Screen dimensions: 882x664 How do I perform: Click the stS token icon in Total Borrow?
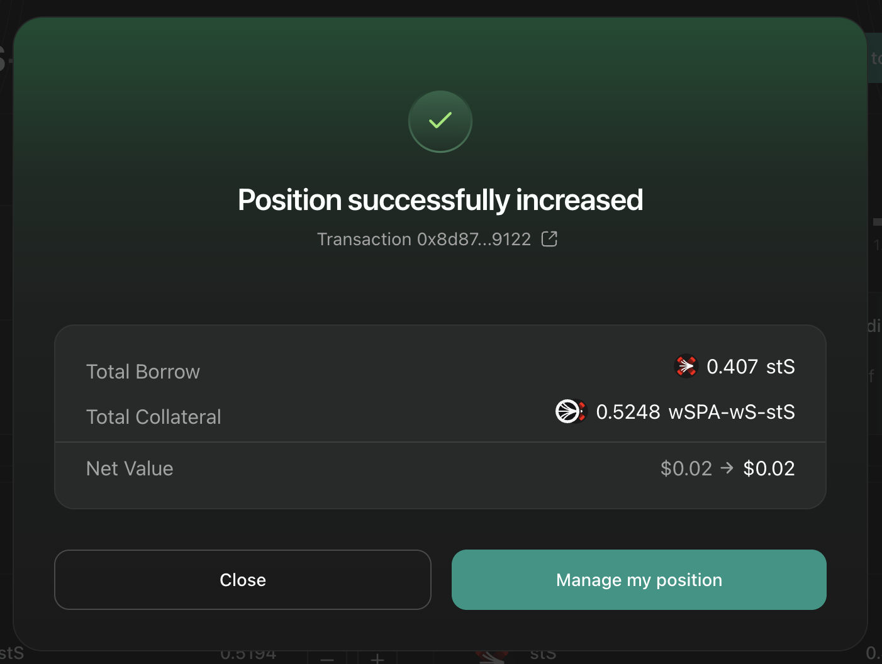coord(686,366)
